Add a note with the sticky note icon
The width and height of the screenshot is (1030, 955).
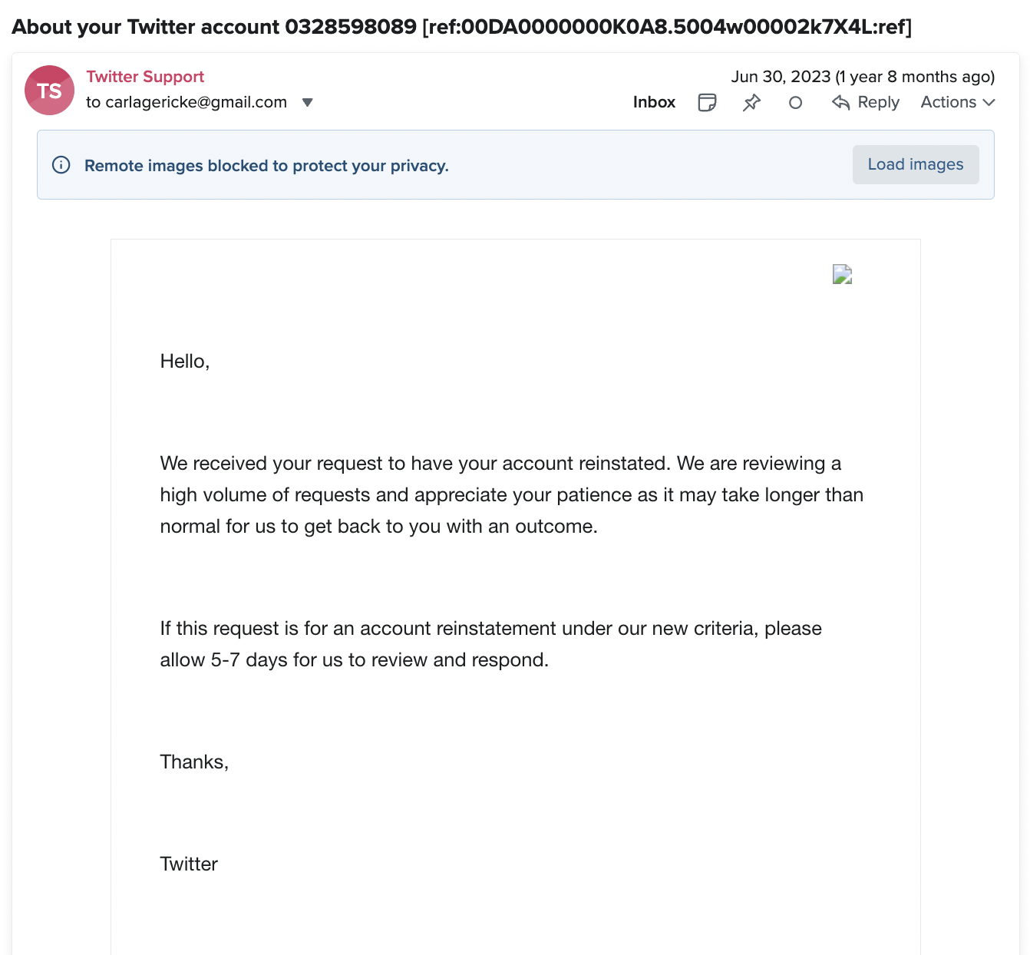[707, 102]
